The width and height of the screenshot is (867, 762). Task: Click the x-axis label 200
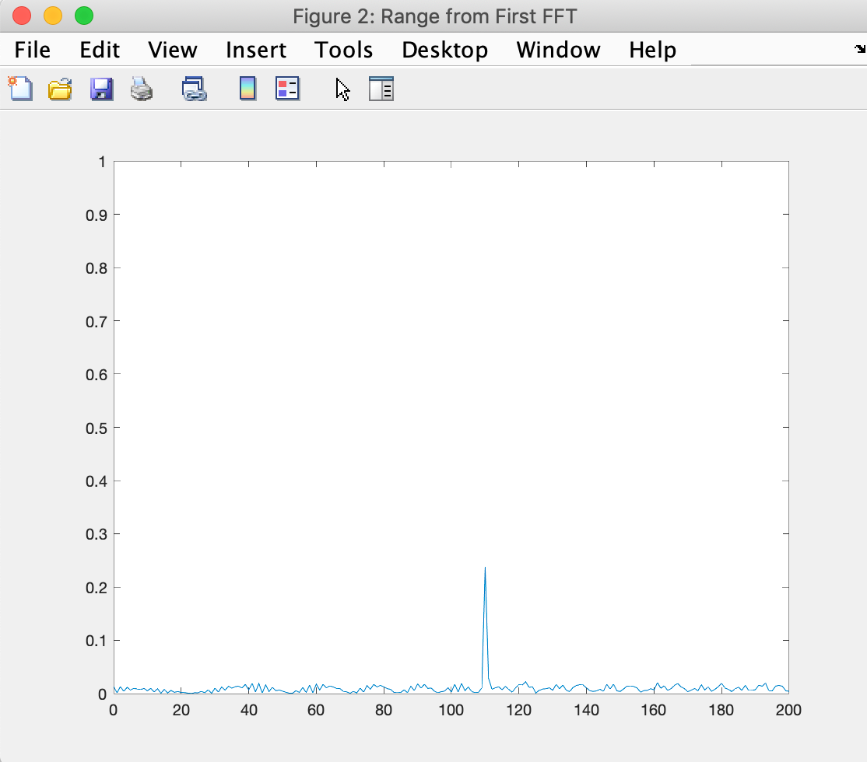point(788,710)
